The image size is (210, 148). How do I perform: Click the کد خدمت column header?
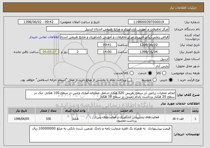tap(178, 111)
